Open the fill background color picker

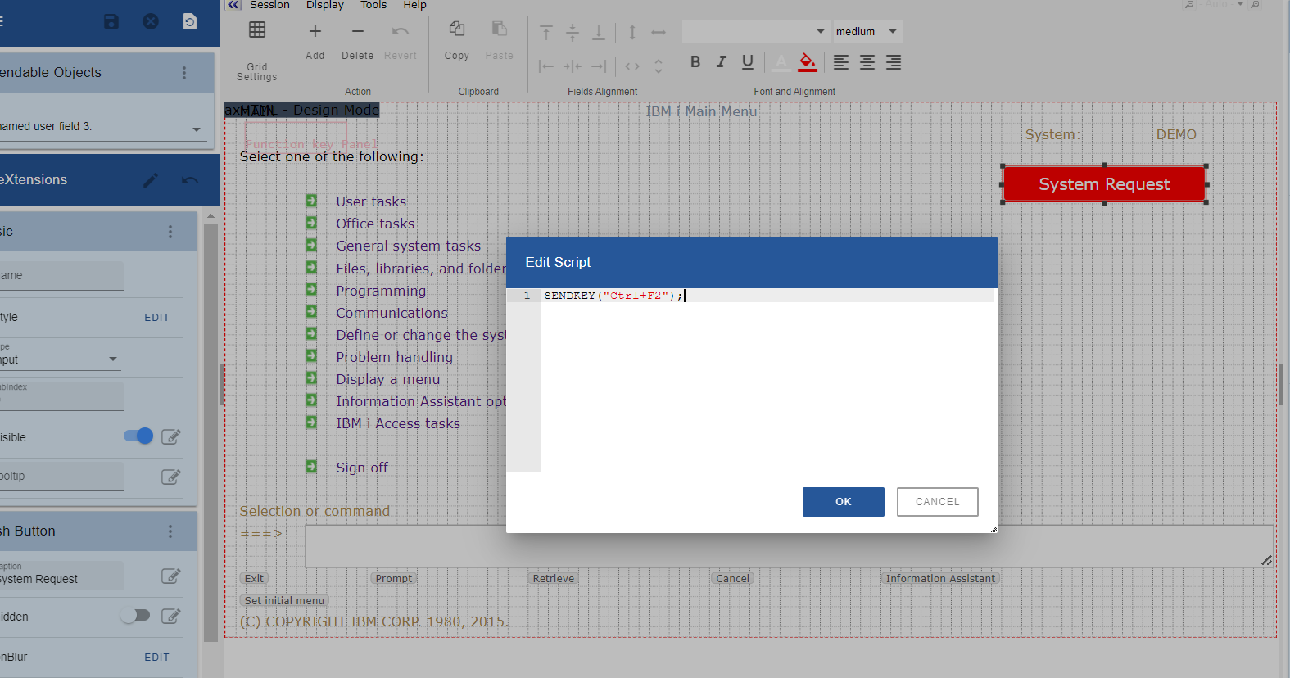tap(808, 61)
